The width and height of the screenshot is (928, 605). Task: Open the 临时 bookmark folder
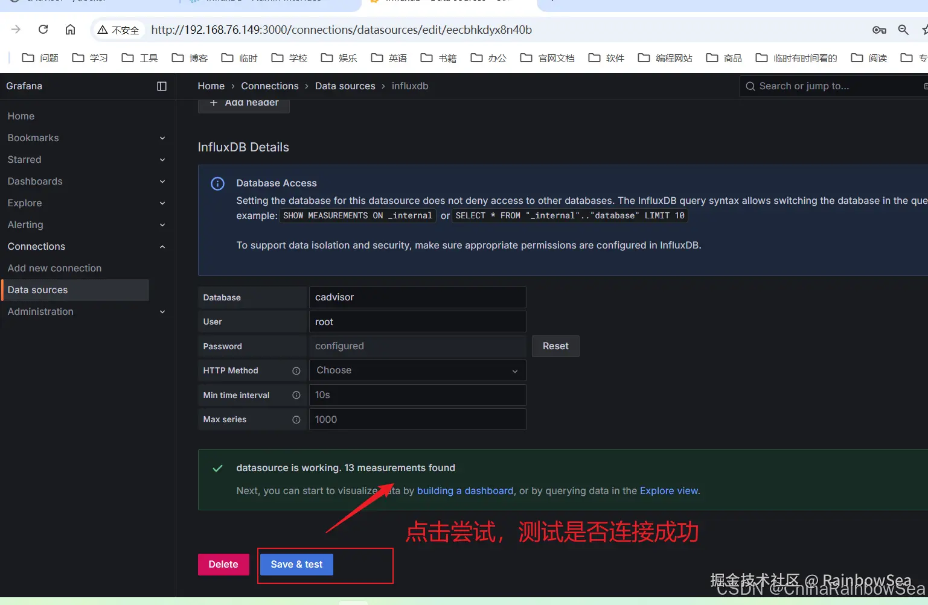[240, 58]
